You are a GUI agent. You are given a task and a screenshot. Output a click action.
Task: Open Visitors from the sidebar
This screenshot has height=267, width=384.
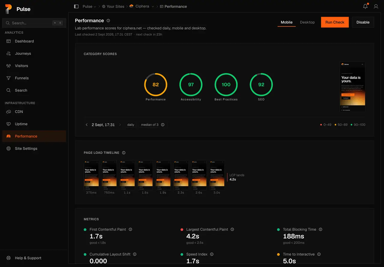coord(34,66)
